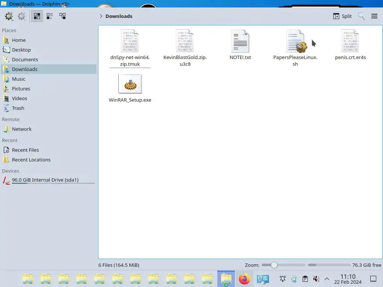Viewport: 383px width, 287px height.
Task: Click the Internal Drive disk icon
Action: pos(6,180)
